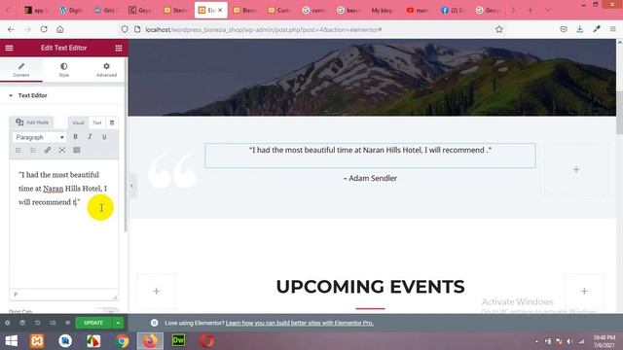The width and height of the screenshot is (623, 350).
Task: Switch to the Style tab
Action: (64, 69)
